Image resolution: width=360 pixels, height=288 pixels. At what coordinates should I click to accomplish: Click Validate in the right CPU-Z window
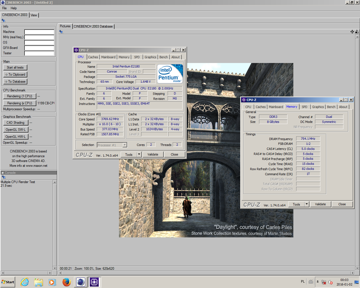[x=320, y=204]
